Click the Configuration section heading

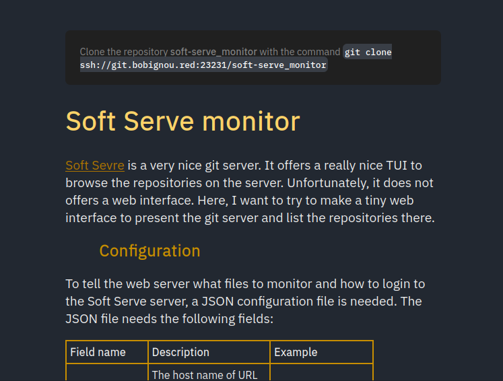(x=149, y=251)
